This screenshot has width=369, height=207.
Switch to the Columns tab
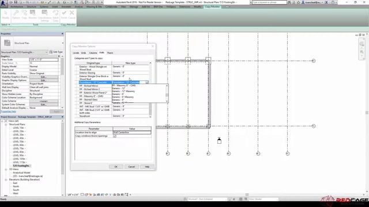[x=93, y=53]
